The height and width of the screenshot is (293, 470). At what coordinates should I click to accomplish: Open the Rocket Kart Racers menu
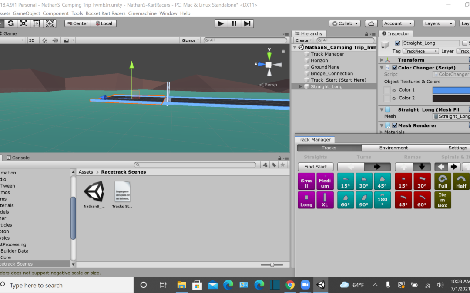tap(105, 13)
